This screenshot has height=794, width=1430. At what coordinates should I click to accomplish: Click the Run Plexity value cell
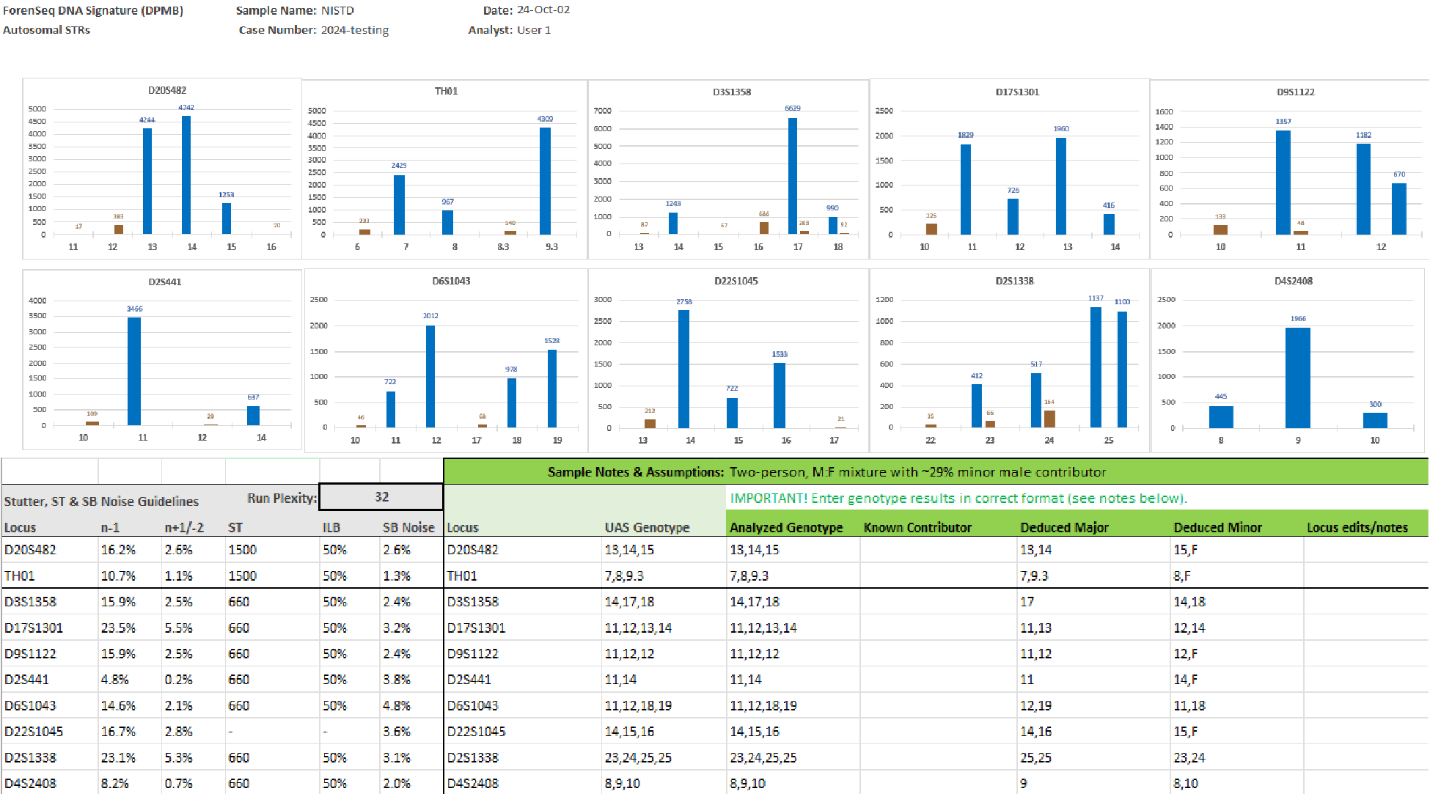pos(381,497)
